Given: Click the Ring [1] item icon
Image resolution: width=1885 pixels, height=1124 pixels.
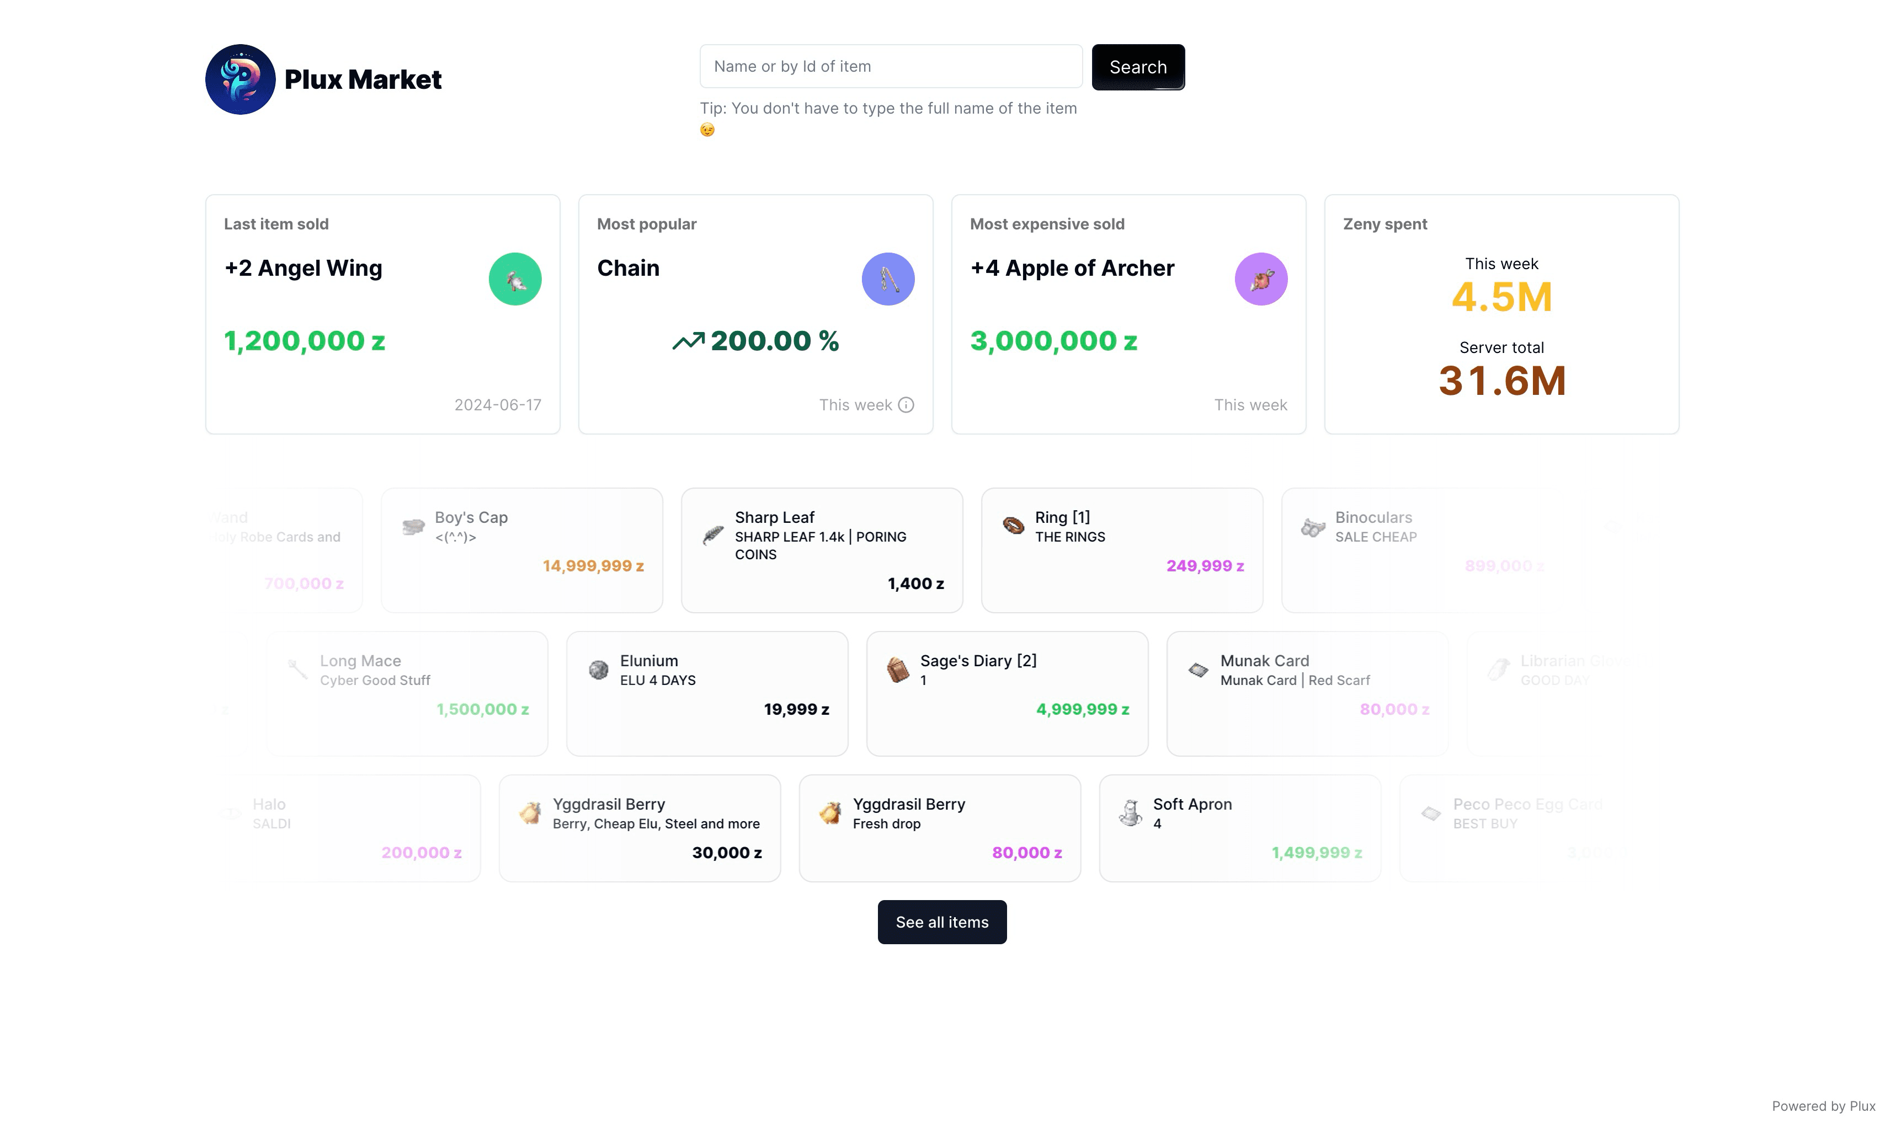Looking at the screenshot, I should point(1013,525).
